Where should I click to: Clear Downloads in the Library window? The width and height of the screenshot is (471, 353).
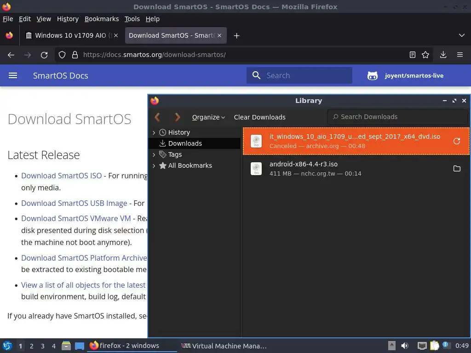(x=260, y=117)
